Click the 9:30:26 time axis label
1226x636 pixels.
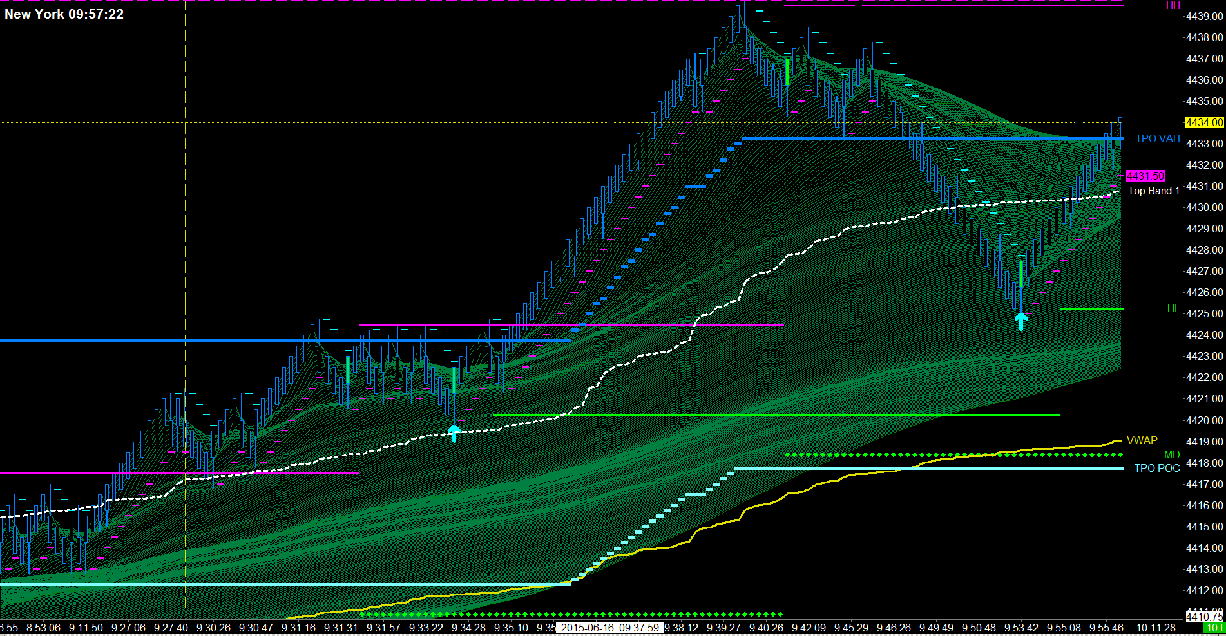point(213,628)
